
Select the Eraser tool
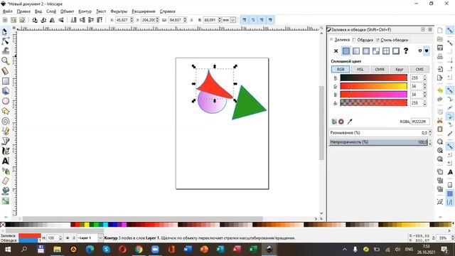point(5,181)
